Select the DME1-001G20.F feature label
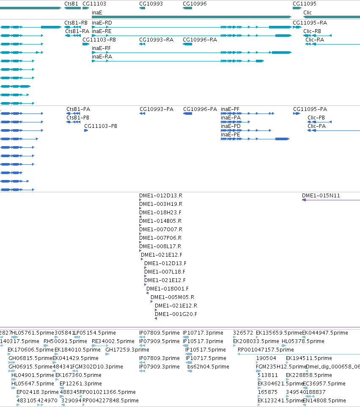360x407 pixels. click(176, 314)
